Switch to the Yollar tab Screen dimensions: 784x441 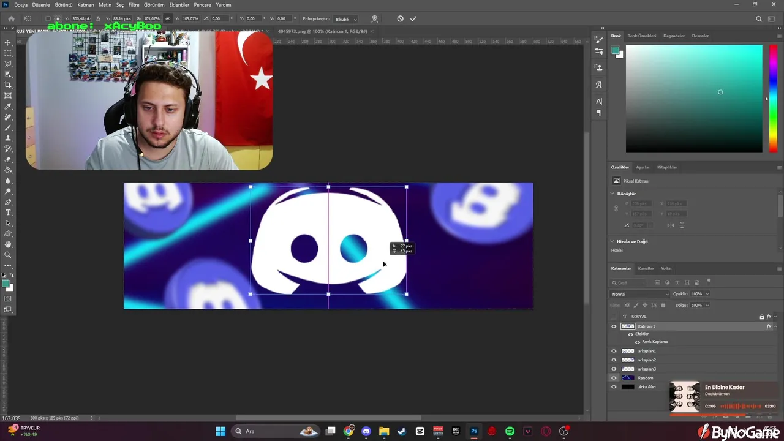point(666,268)
